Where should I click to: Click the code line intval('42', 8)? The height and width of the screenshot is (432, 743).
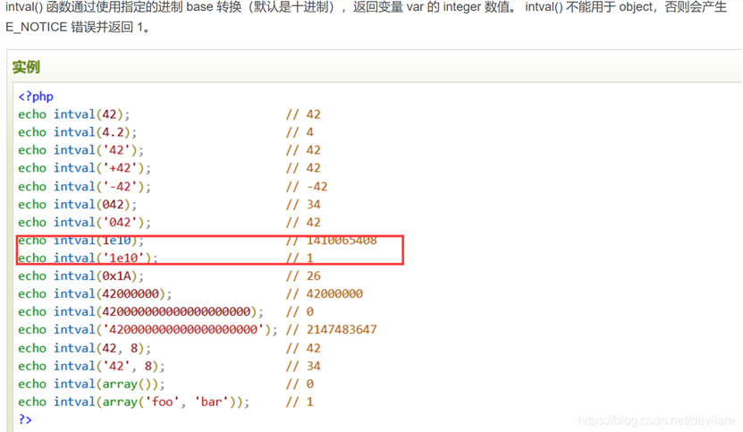pyautogui.click(x=91, y=366)
